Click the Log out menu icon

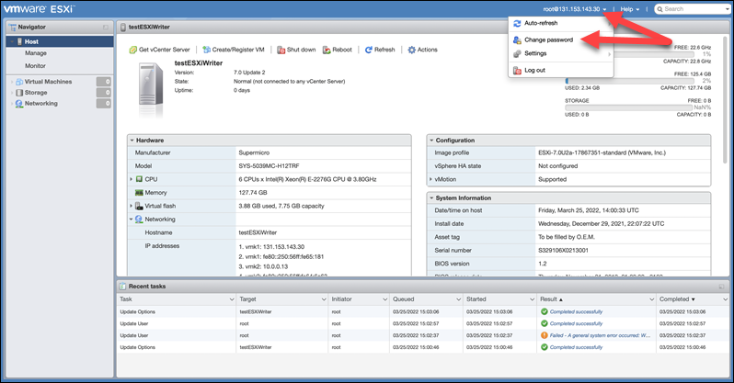coord(517,71)
